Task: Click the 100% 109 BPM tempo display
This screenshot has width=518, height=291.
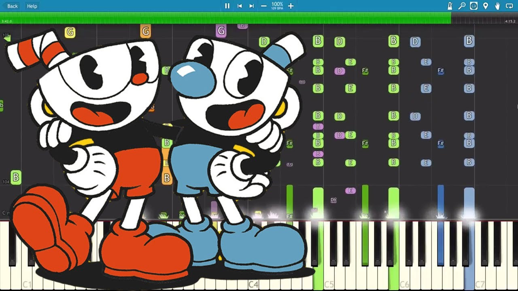Action: pyautogui.click(x=277, y=6)
